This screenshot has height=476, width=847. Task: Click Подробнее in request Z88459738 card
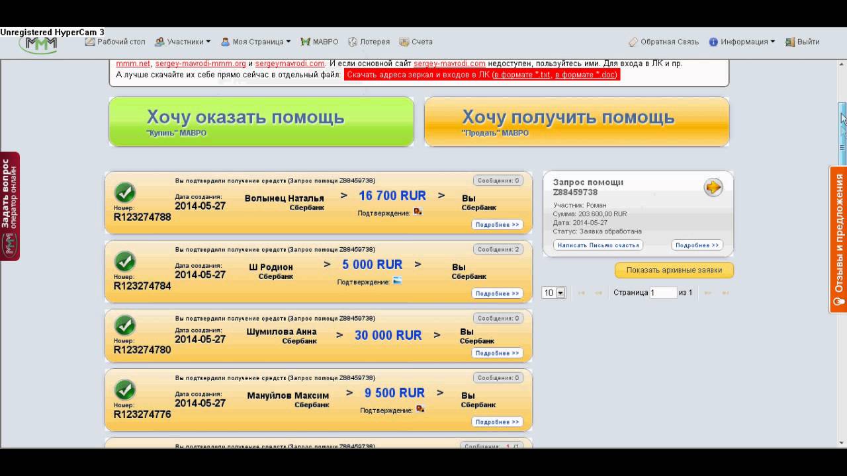coord(697,245)
